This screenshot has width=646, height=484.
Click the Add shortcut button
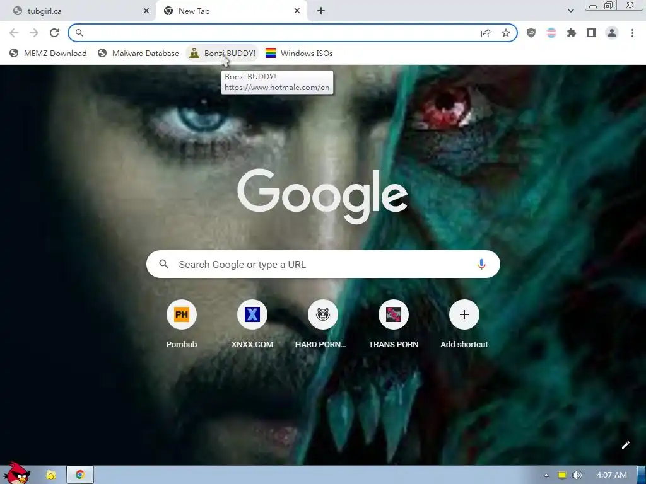click(x=464, y=325)
